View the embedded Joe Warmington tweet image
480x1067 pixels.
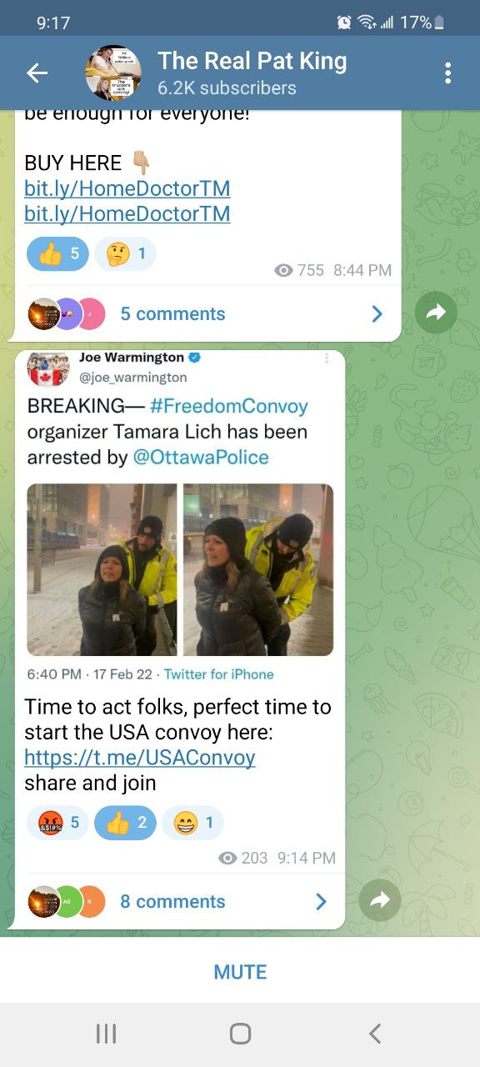(x=180, y=569)
